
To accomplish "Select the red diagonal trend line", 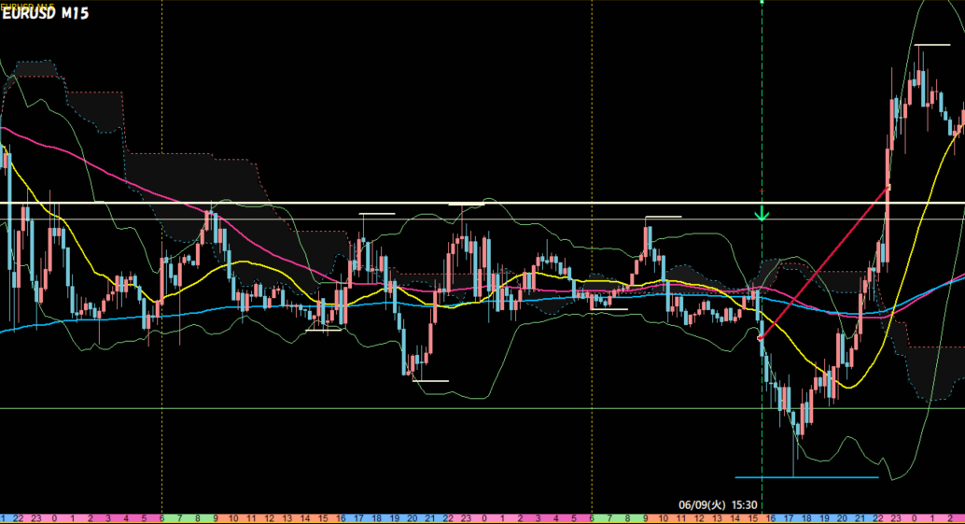I will coord(823,262).
